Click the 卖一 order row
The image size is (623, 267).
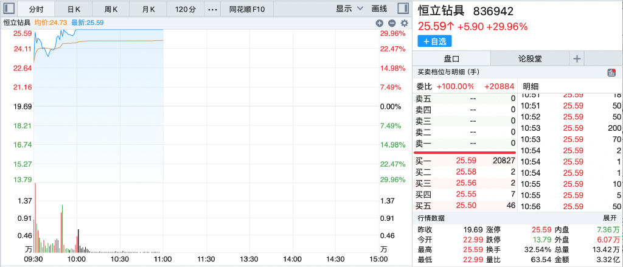[465, 143]
